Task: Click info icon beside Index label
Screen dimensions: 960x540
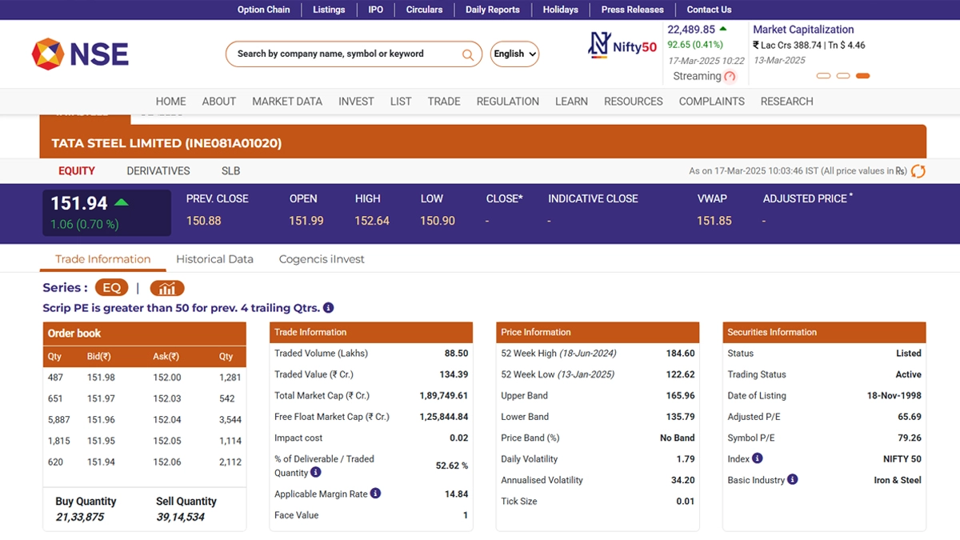Action: point(757,458)
